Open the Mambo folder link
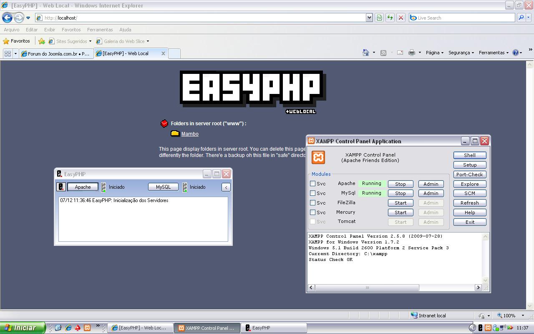The image size is (534, 334). (190, 134)
